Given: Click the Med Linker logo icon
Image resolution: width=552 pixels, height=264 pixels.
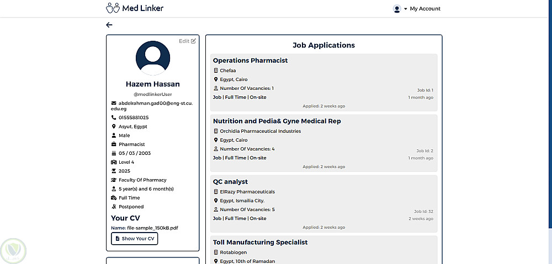Looking at the screenshot, I should pyautogui.click(x=113, y=8).
